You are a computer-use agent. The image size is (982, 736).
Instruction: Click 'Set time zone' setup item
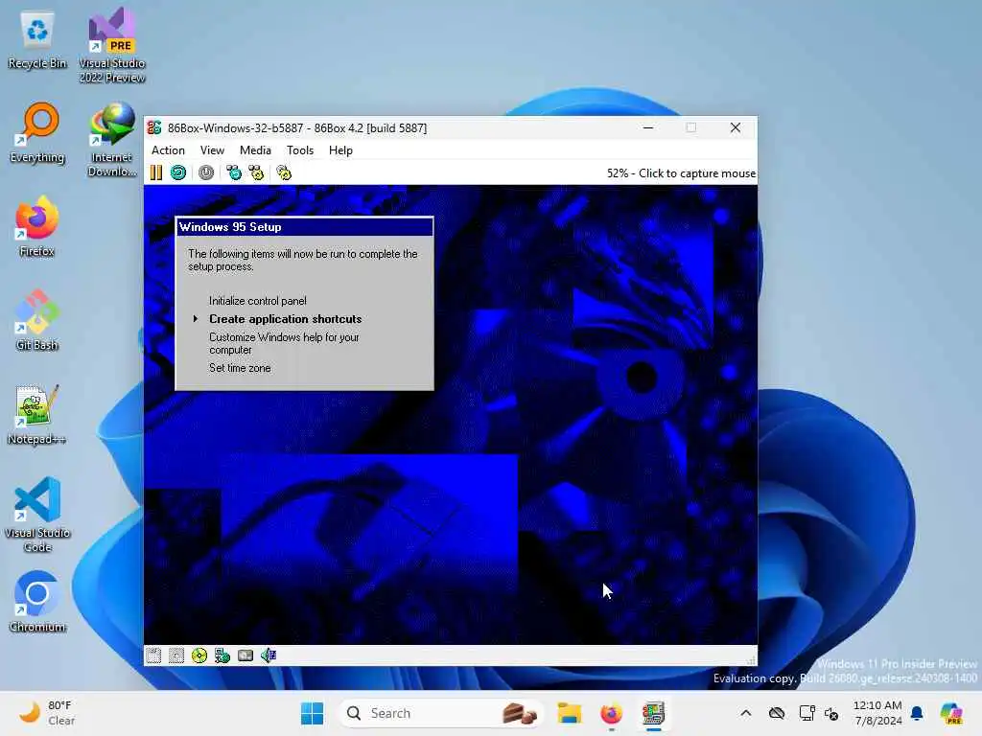click(x=240, y=368)
